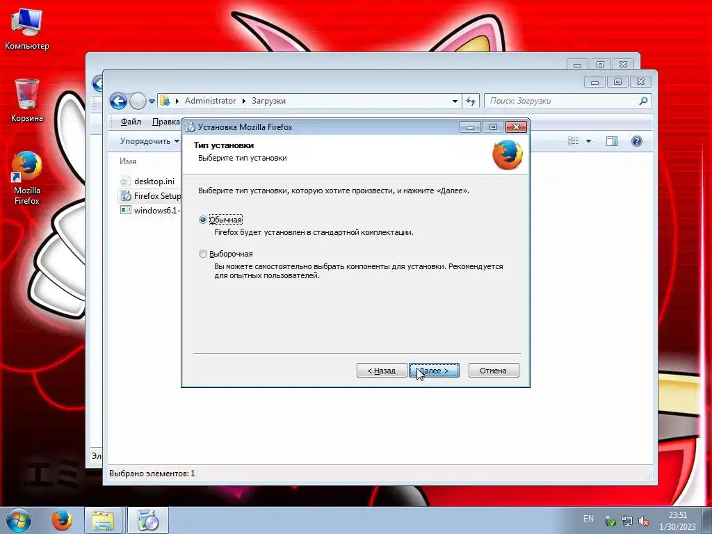Select Загрузки in the address path
The image size is (712, 534).
(x=268, y=101)
